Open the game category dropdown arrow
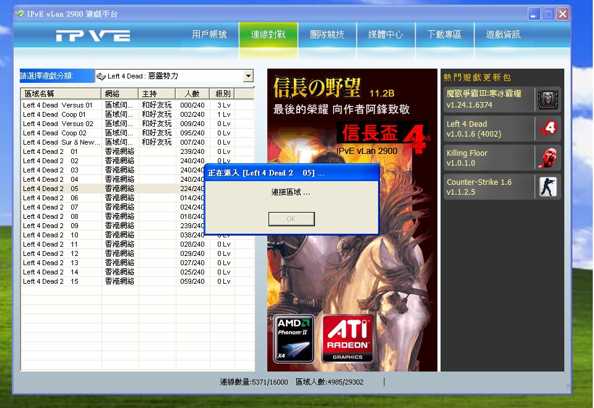Viewport: 594px width, 408px height. [x=248, y=75]
